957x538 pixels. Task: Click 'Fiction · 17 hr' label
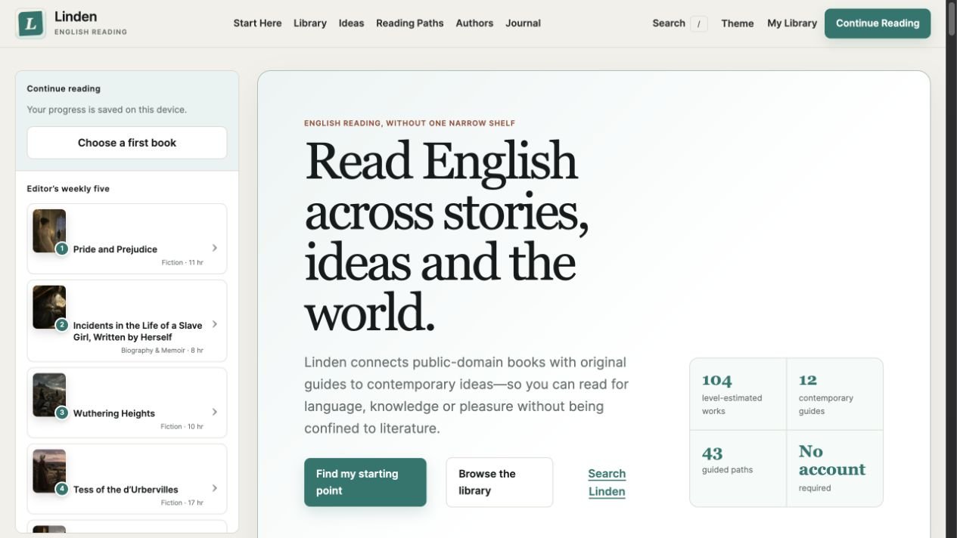[182, 503]
